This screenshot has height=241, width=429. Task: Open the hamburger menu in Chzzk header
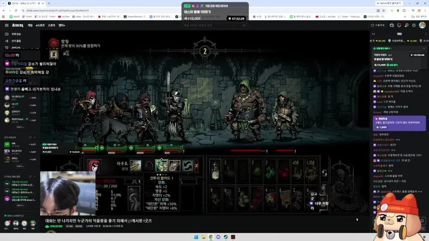7,25
